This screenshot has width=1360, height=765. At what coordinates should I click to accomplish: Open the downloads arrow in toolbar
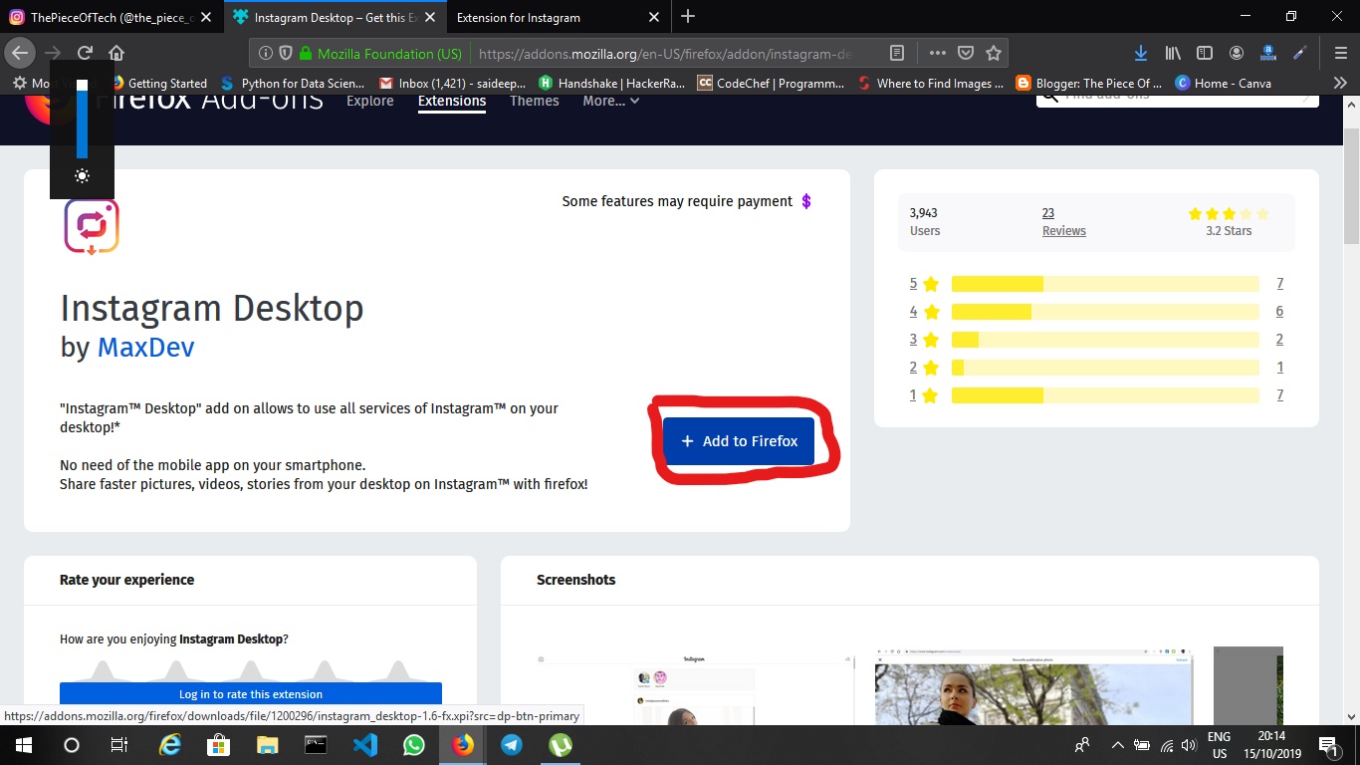coord(1141,53)
